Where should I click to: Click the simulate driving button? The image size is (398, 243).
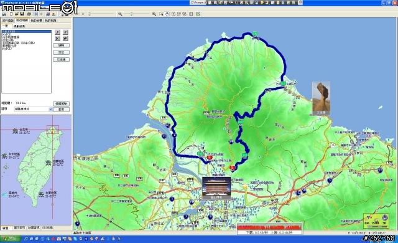click(61, 103)
